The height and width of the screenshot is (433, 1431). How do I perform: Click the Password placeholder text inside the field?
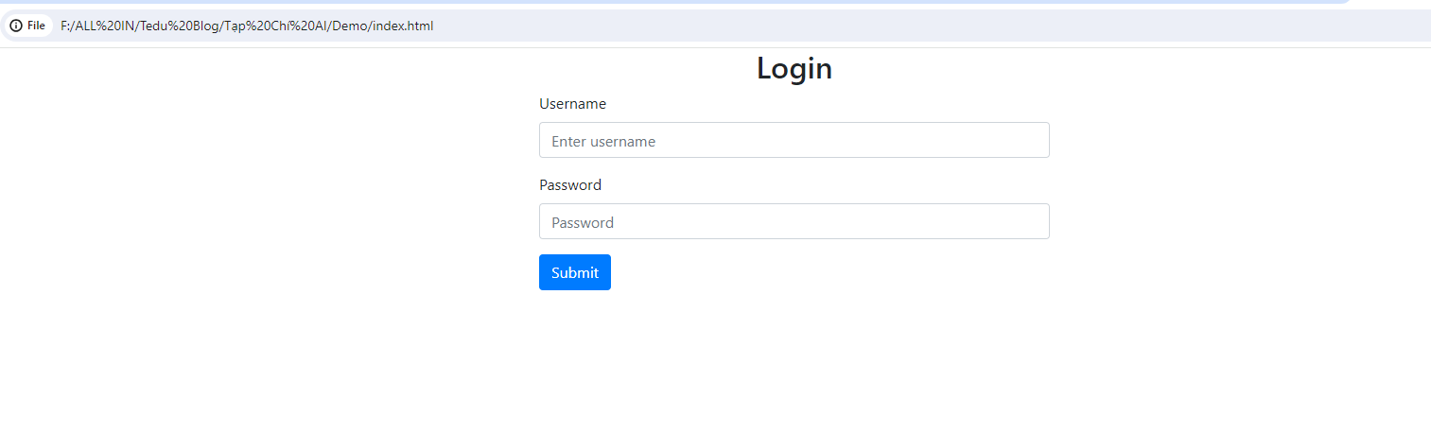pyautogui.click(x=583, y=222)
